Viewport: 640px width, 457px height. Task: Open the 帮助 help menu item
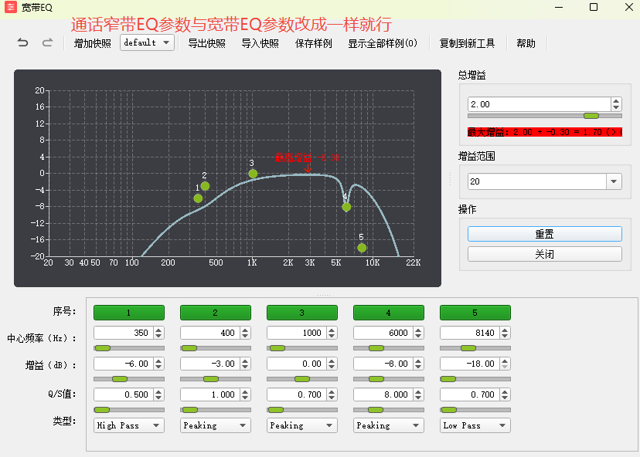(x=526, y=43)
